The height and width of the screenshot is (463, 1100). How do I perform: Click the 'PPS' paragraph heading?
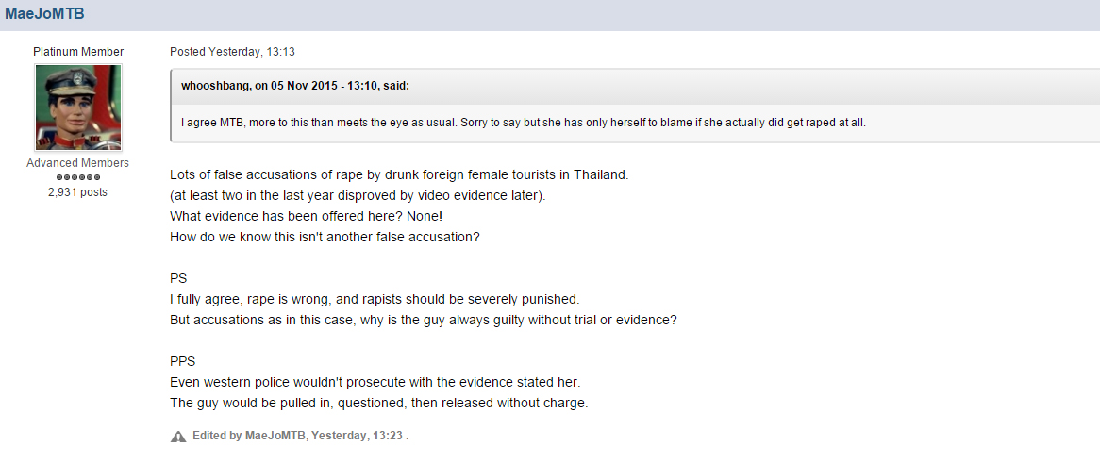182,361
